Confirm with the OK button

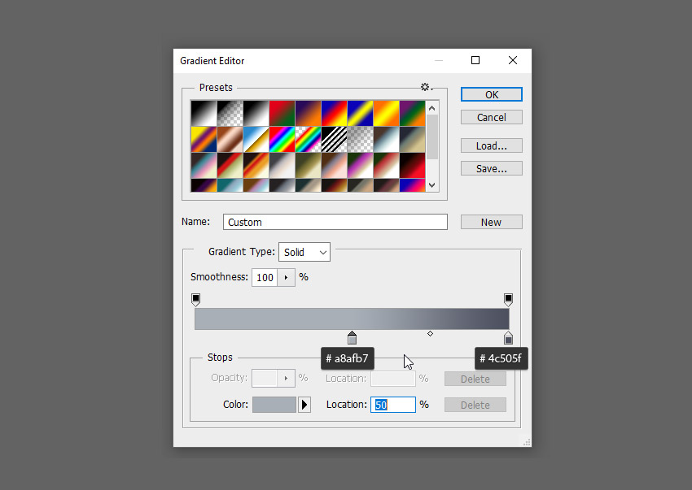491,94
